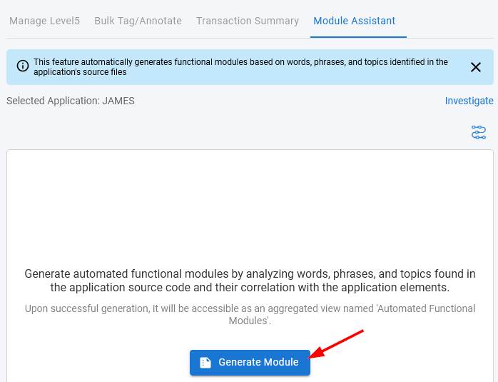Click the Module Assistant tab
Viewport: 498px width, 382px height.
pos(354,21)
